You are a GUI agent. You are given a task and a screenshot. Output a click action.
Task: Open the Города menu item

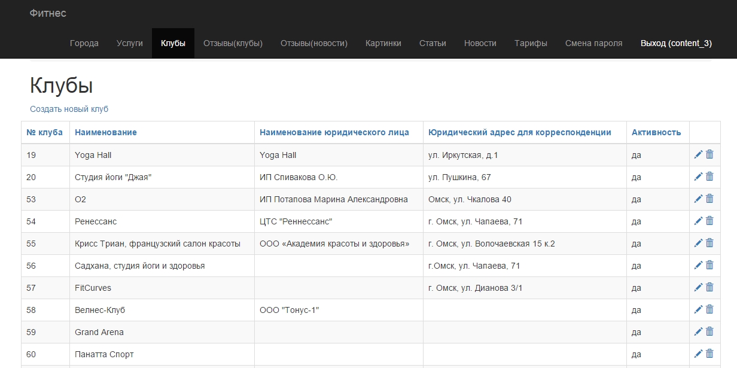click(x=84, y=43)
